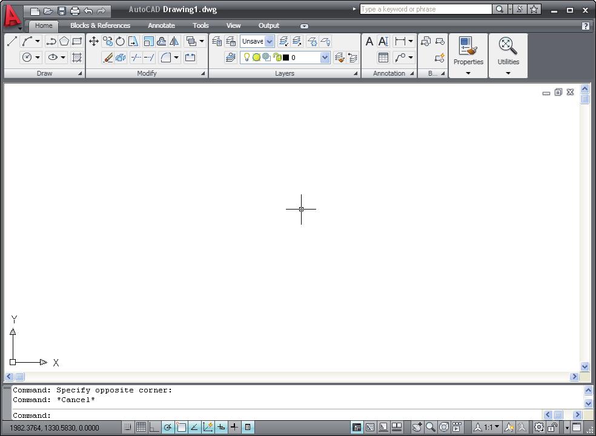Toggle the toolbar lock padlock icon
The image size is (596, 436).
pos(552,428)
